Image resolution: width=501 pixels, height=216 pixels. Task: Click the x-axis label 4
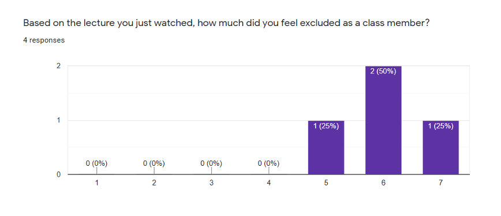269,183
